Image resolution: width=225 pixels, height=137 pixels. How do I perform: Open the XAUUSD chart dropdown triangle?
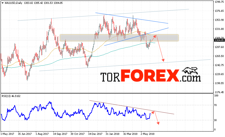pyautogui.click(x=2, y=3)
